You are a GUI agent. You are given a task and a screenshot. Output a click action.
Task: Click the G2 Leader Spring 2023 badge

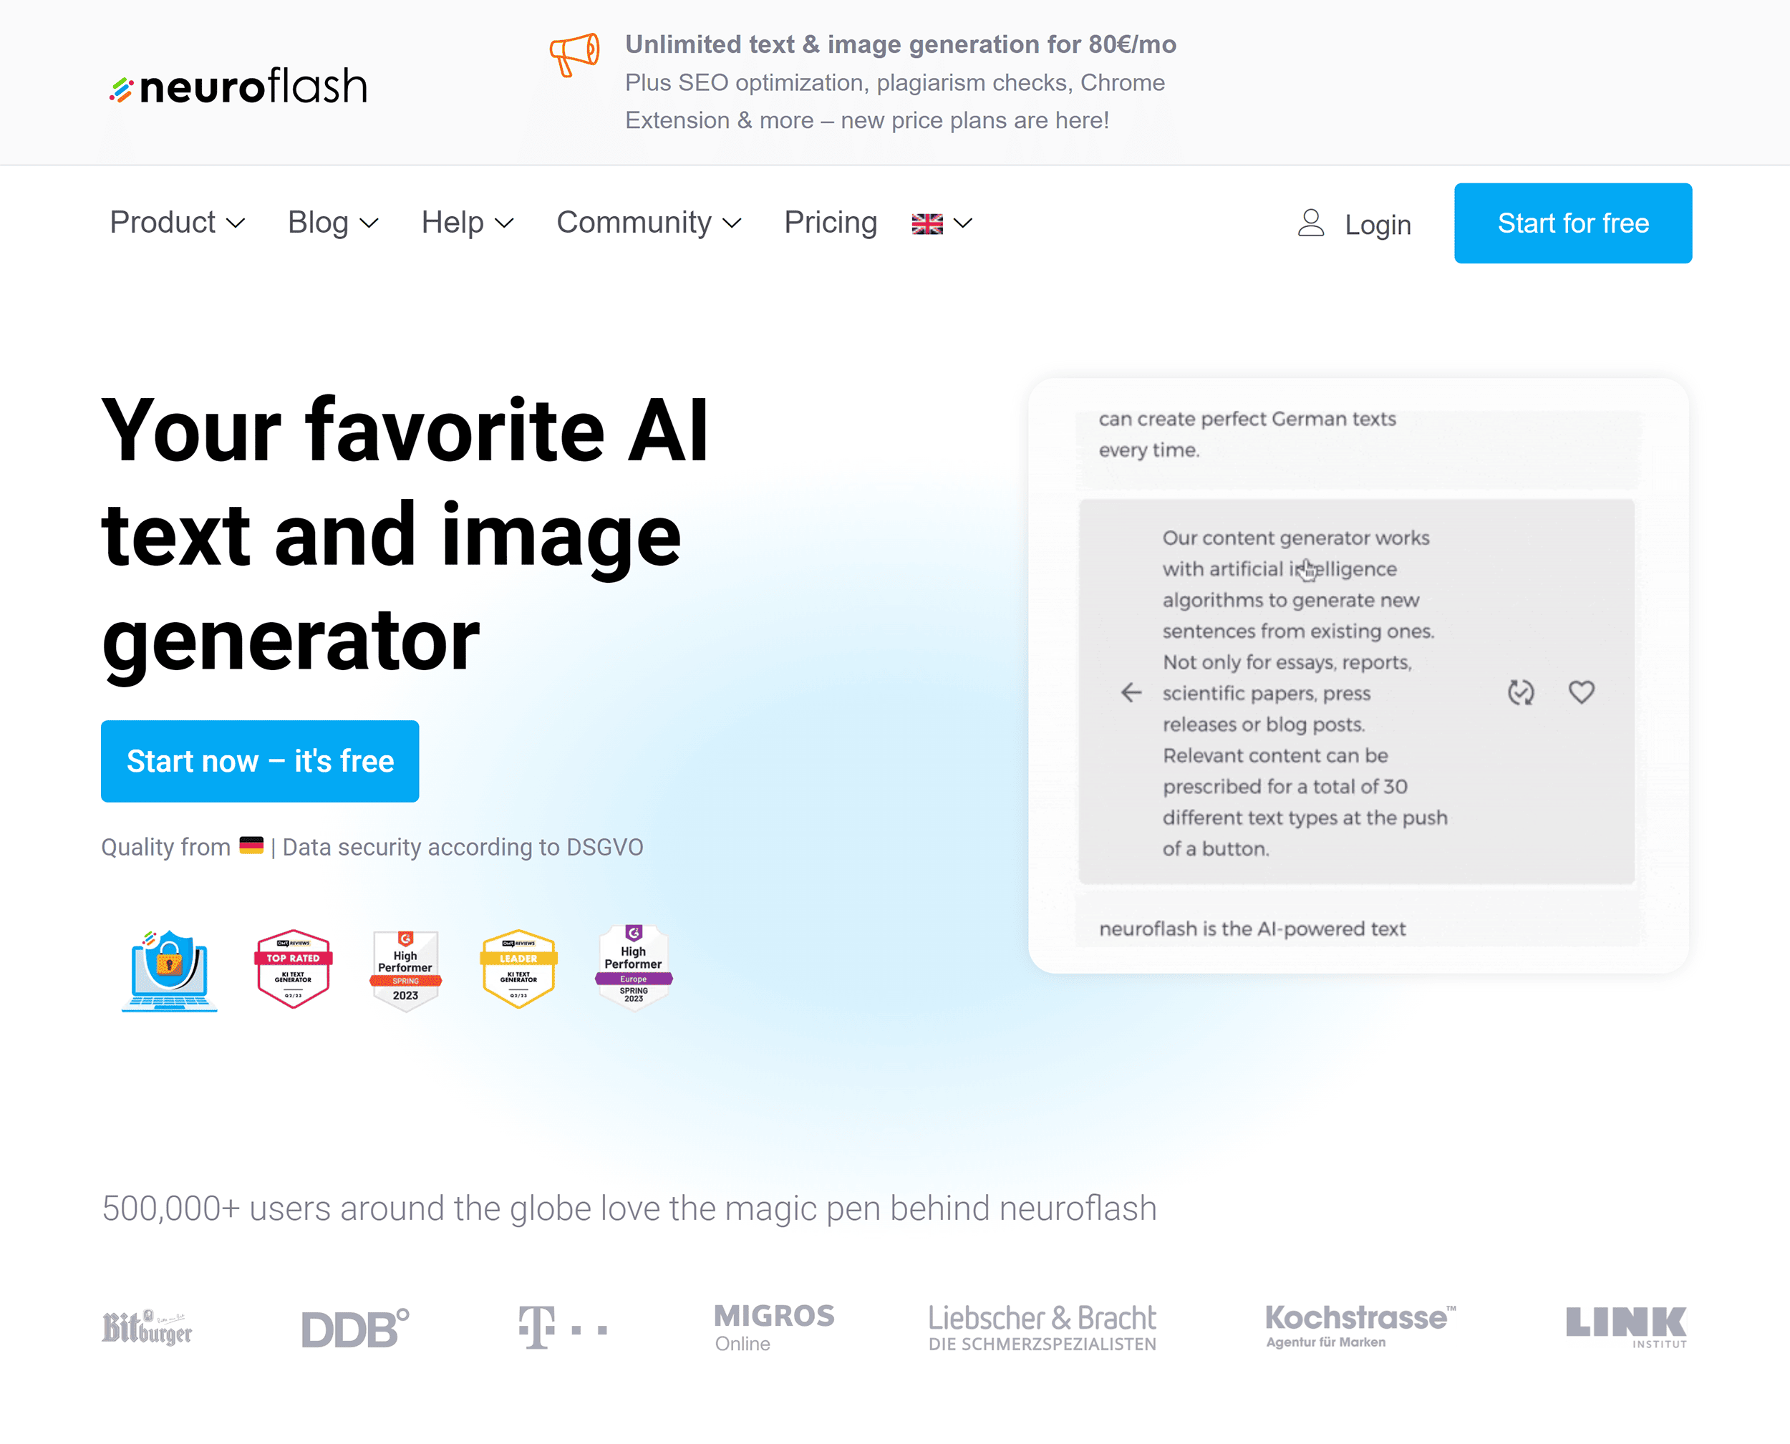(518, 966)
